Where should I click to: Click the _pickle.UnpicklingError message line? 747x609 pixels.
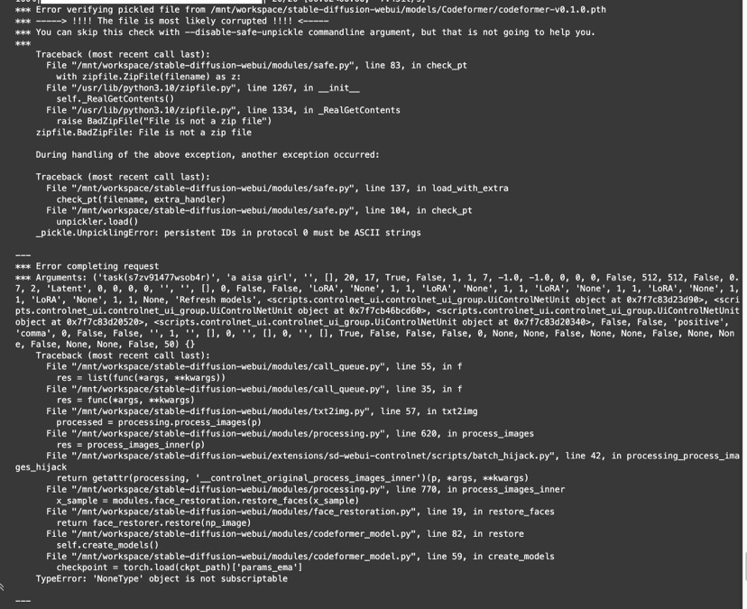click(228, 233)
